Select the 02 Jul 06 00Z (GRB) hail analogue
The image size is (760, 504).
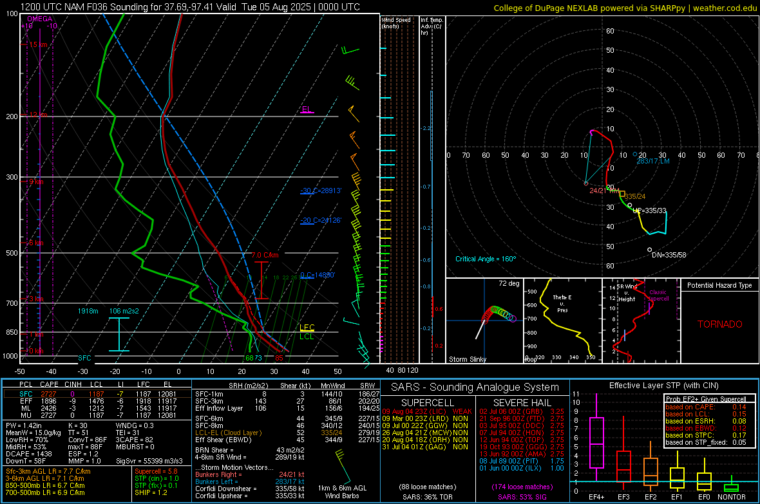(x=522, y=411)
